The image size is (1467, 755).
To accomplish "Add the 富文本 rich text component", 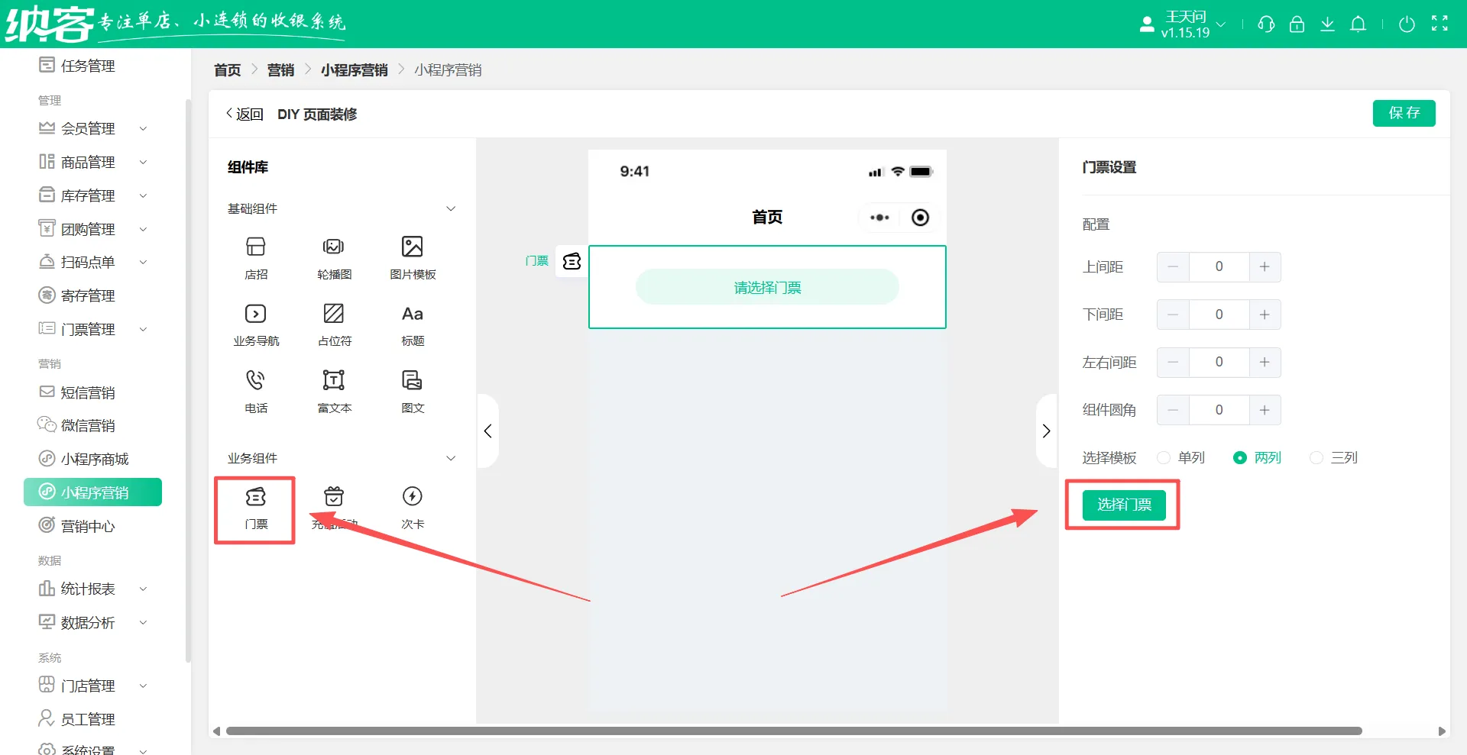I will [334, 390].
